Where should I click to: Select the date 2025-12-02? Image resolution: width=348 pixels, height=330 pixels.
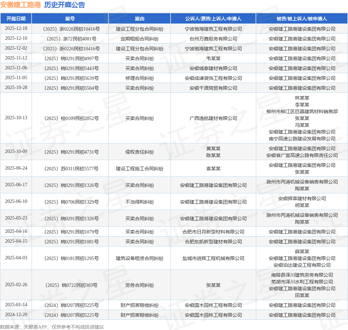point(16,48)
